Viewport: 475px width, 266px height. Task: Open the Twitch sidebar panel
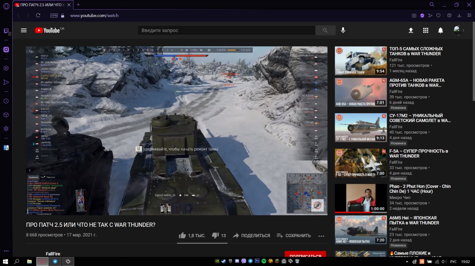[6, 31]
